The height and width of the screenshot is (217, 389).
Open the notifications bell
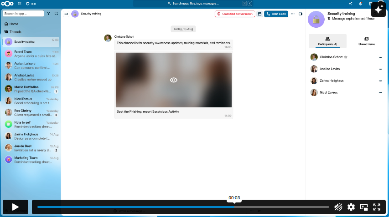point(360,4)
